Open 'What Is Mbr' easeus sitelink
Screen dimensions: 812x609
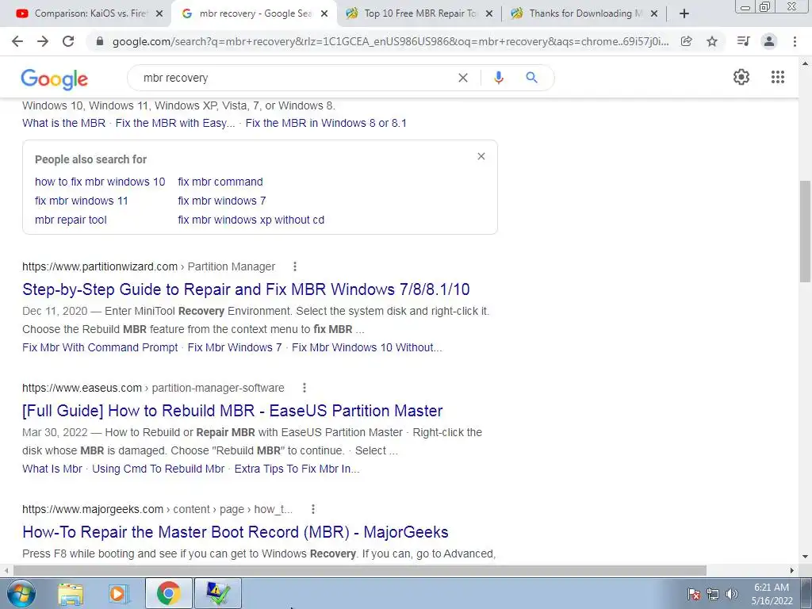tap(52, 469)
